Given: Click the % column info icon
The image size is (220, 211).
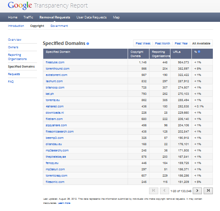Looking at the screenshot, I should [x=199, y=52].
